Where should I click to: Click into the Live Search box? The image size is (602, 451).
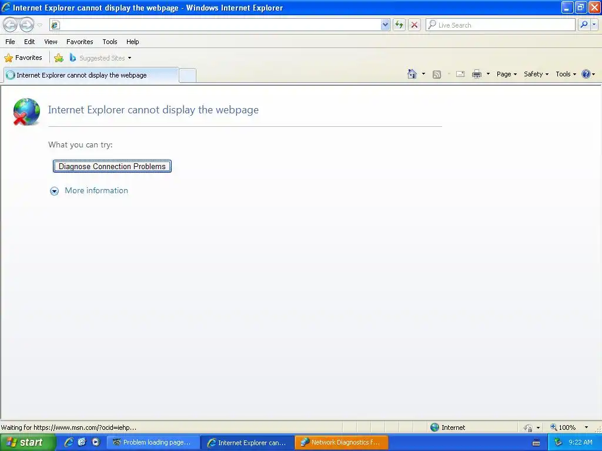point(500,25)
